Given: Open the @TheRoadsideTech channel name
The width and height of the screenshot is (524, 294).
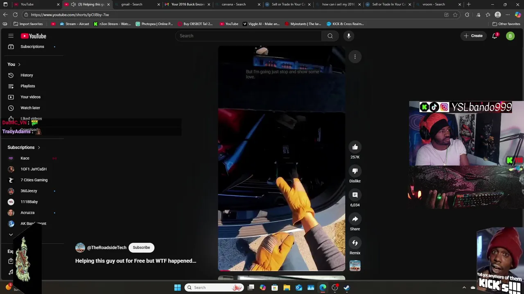Looking at the screenshot, I should pos(106,247).
